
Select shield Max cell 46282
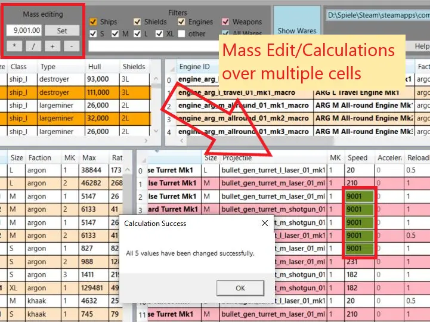pyautogui.click(x=94, y=183)
